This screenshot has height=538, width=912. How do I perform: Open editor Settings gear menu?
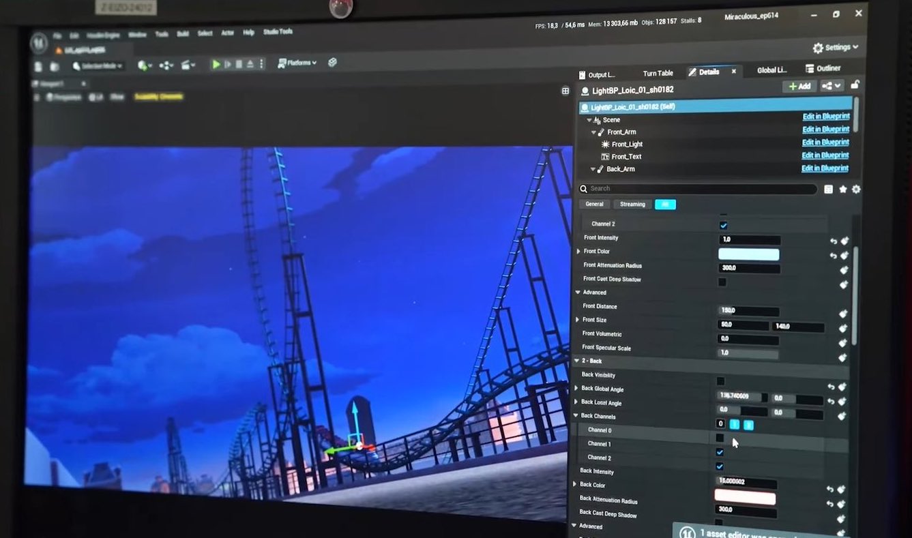[835, 48]
